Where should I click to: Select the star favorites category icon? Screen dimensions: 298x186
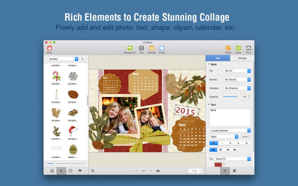[x=61, y=171]
